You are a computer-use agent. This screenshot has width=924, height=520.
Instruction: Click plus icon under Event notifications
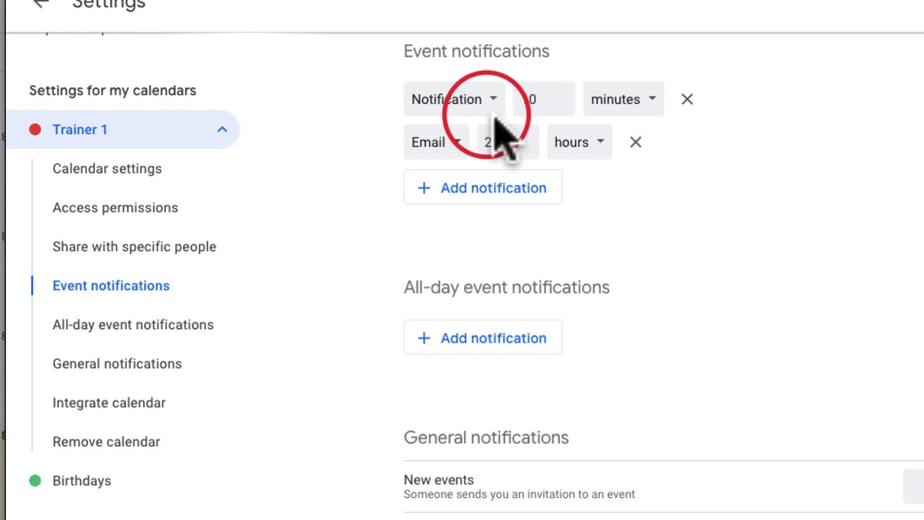click(424, 188)
